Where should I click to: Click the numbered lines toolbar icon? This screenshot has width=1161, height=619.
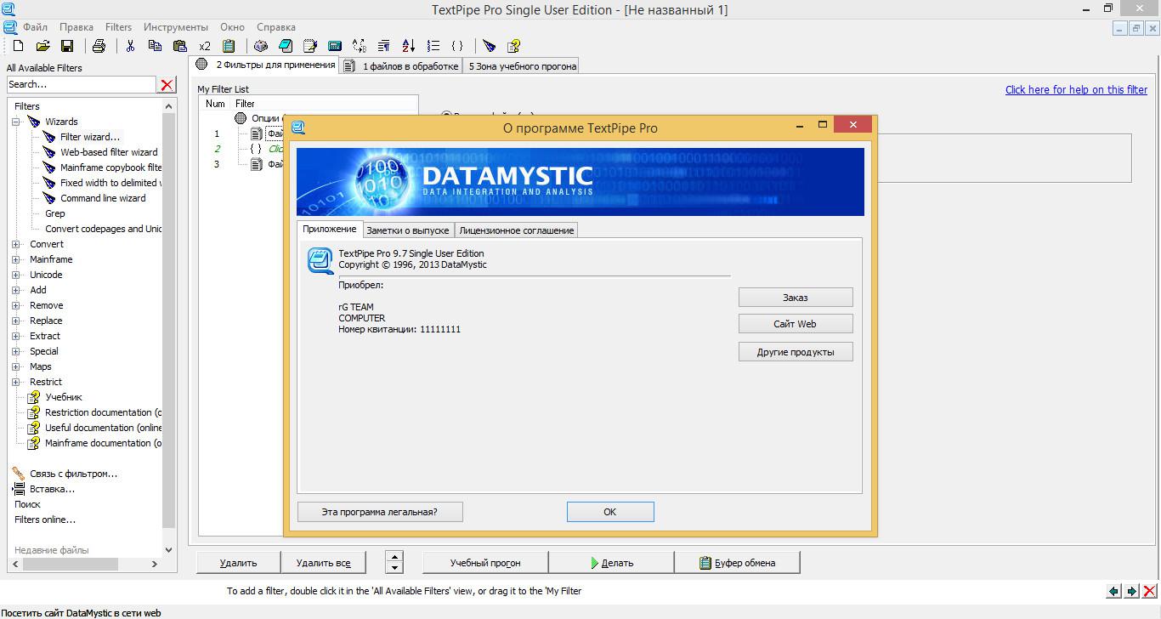pos(433,46)
